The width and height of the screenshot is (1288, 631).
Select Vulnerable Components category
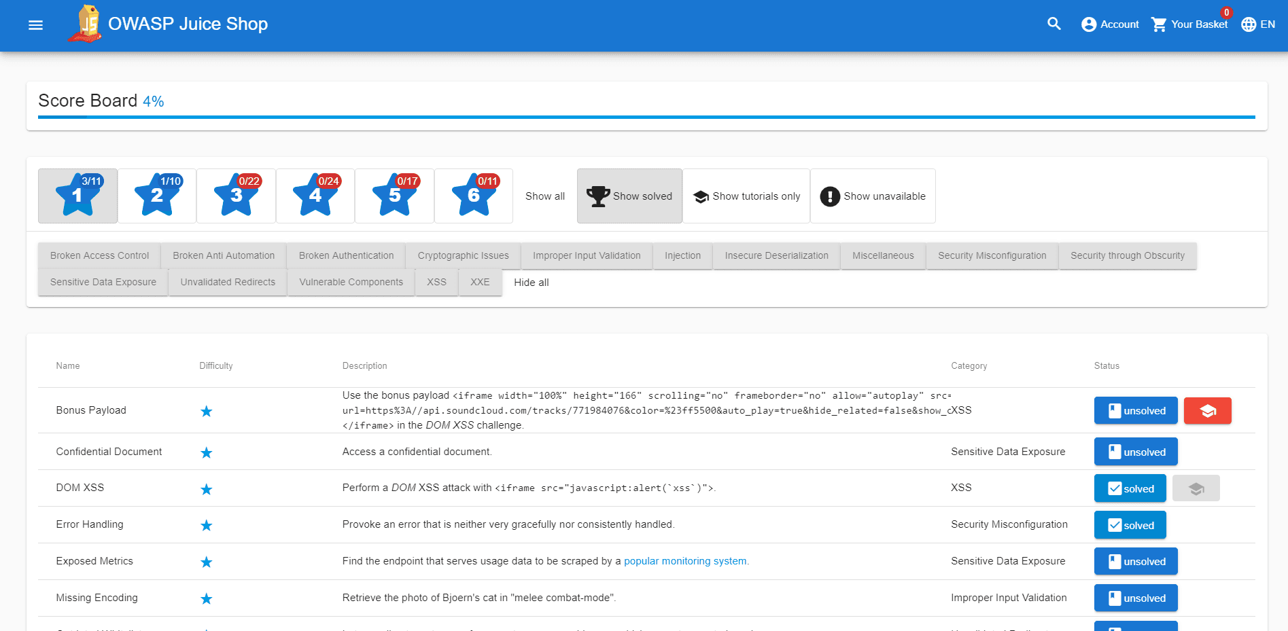[x=351, y=283]
